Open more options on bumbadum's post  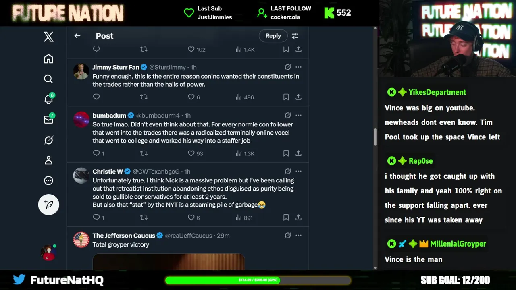(298, 115)
